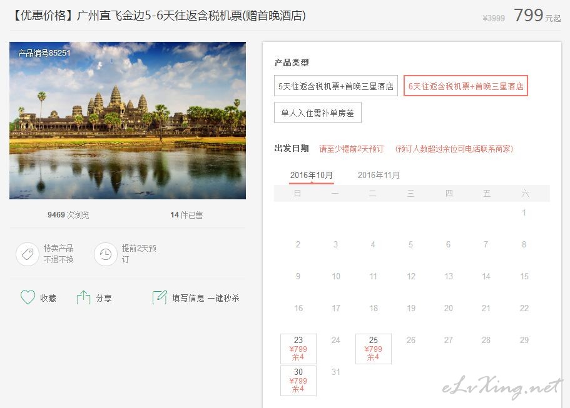Click 特卖产品 不退不换 text

59,254
